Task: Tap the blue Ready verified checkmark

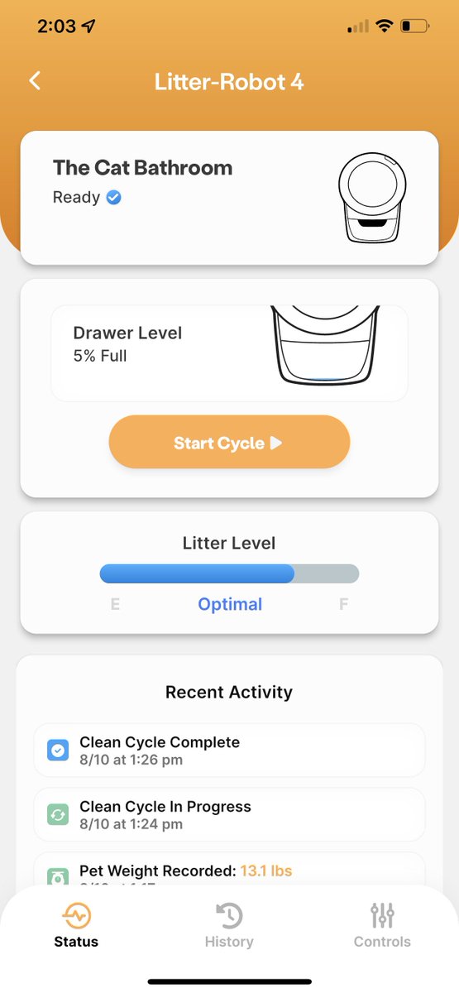Action: (114, 198)
